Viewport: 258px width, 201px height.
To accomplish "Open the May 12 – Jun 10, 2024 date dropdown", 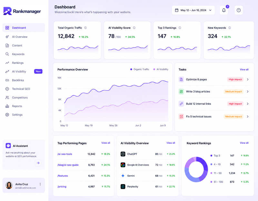I will (193, 10).
